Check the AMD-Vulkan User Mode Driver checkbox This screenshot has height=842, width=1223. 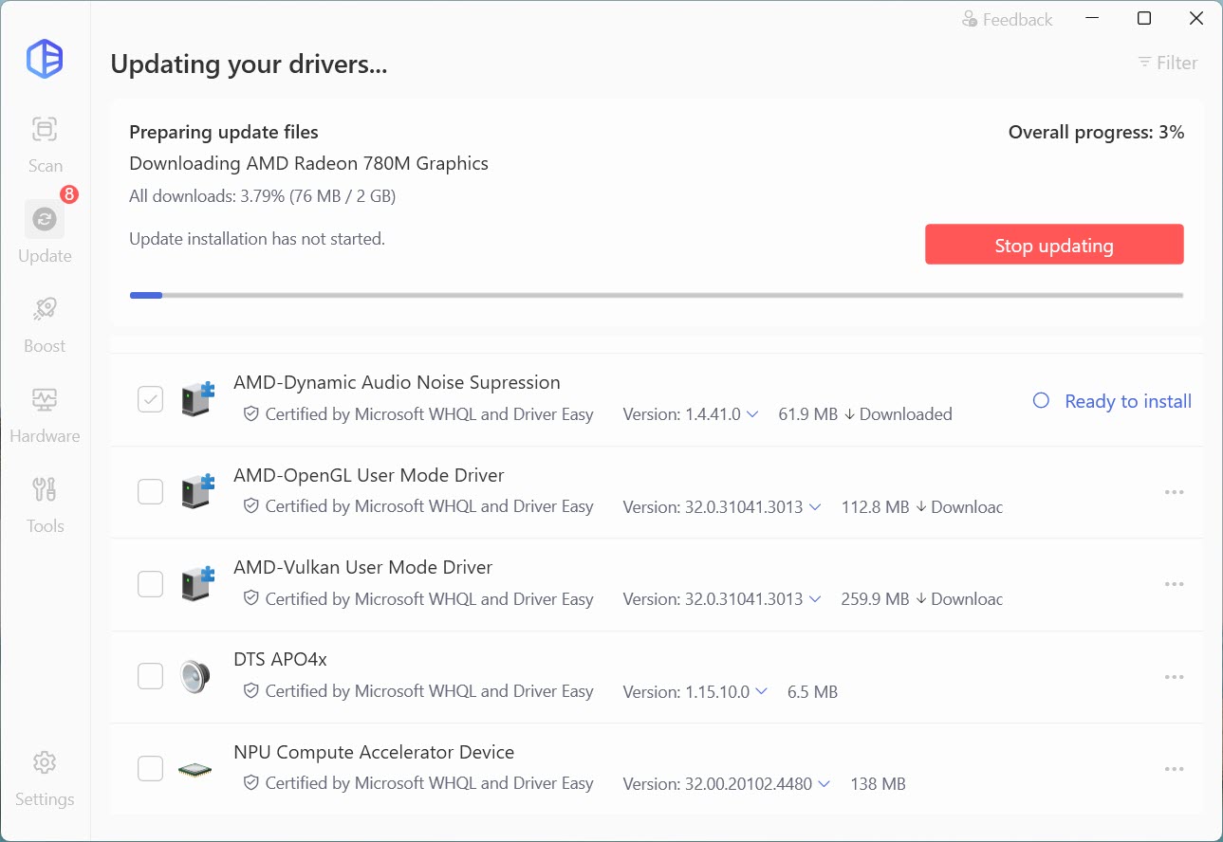[x=150, y=583]
